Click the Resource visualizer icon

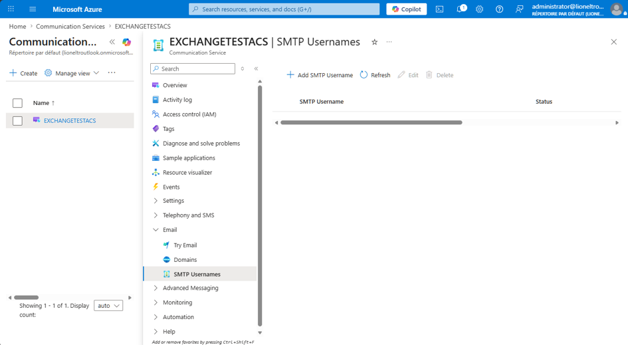coord(156,172)
